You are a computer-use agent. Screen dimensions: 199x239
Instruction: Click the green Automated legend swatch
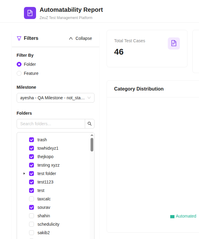172,216
